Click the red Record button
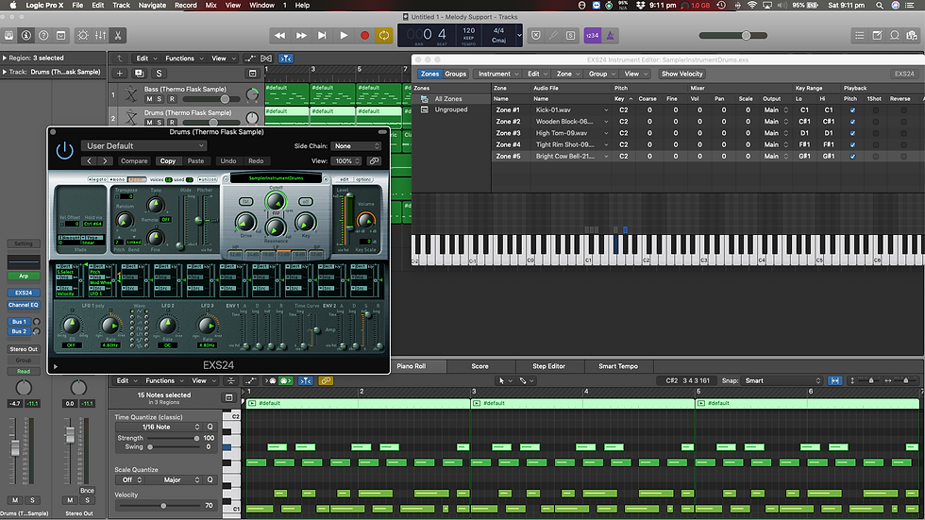Viewport: 925px width, 520px height. coord(364,35)
